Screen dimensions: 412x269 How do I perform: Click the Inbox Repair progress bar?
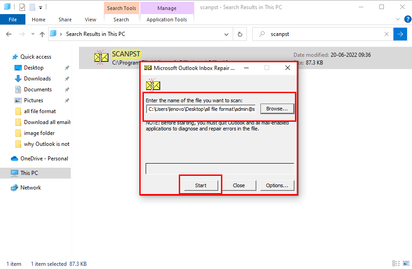[x=220, y=169]
